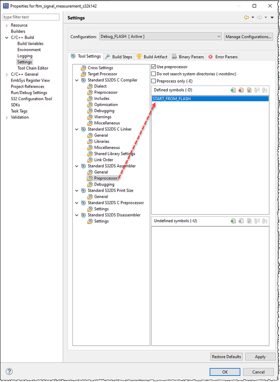Click the Standard S32DS Assembler tool icon
Screen dimensions: 280x382
click(84, 166)
